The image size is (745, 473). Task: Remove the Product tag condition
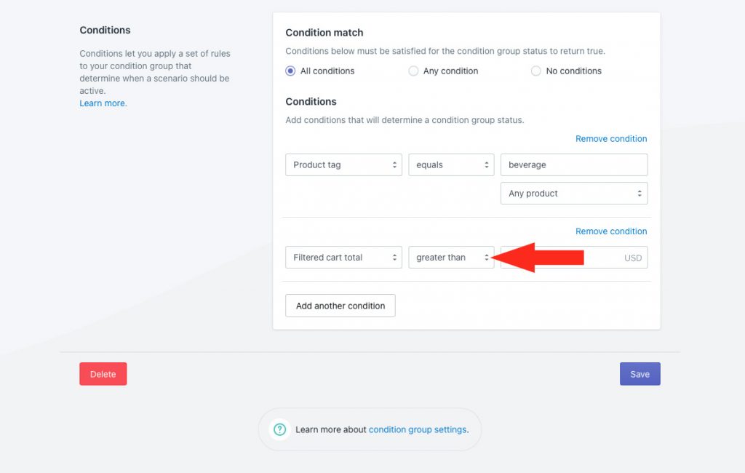point(611,139)
